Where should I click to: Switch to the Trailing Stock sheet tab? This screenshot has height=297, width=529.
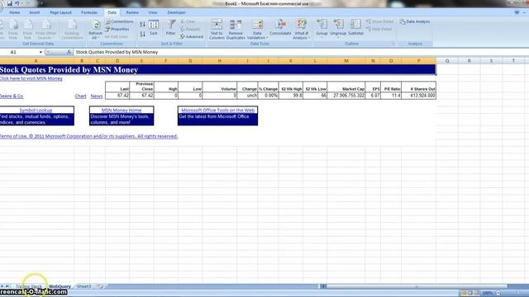[x=29, y=286]
